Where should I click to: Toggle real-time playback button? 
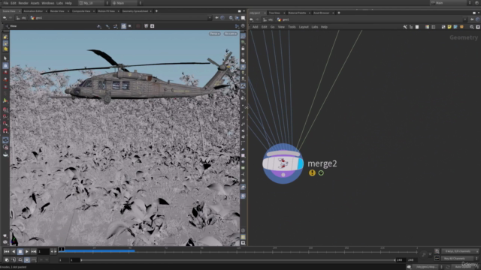27,260
